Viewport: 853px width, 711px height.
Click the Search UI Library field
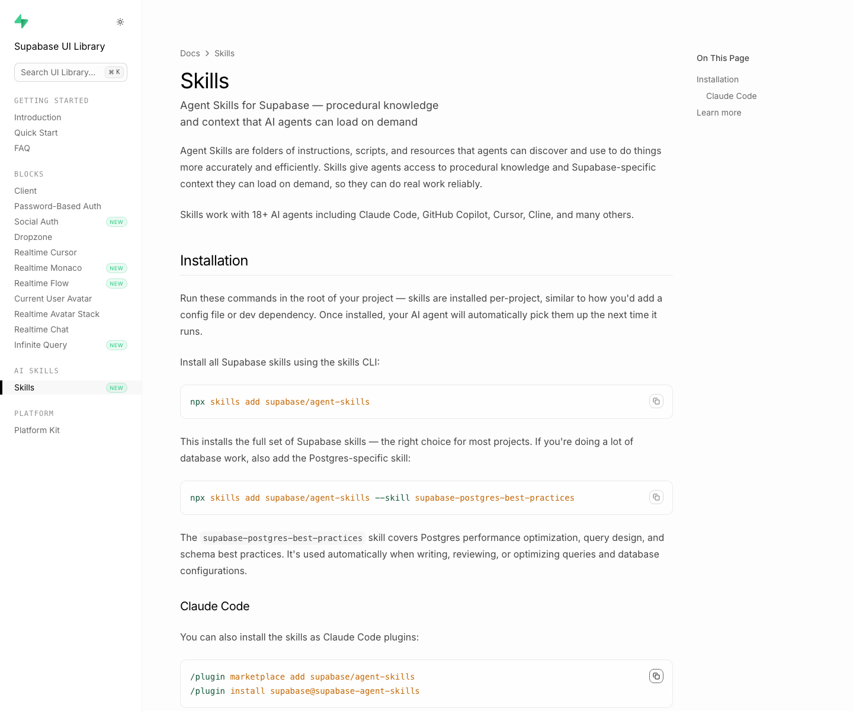tap(70, 72)
